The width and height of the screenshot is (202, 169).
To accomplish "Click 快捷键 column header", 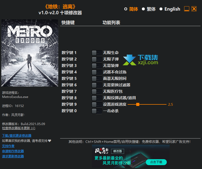I will [x=68, y=23].
